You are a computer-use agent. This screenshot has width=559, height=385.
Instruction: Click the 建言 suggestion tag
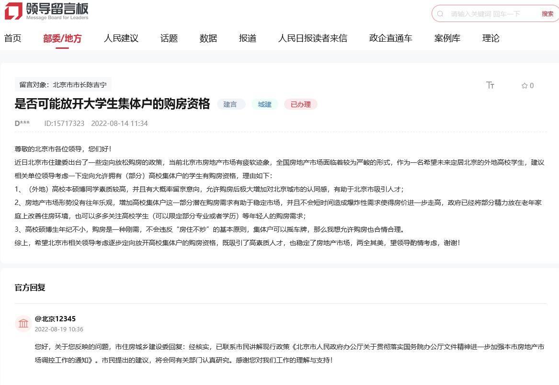230,104
